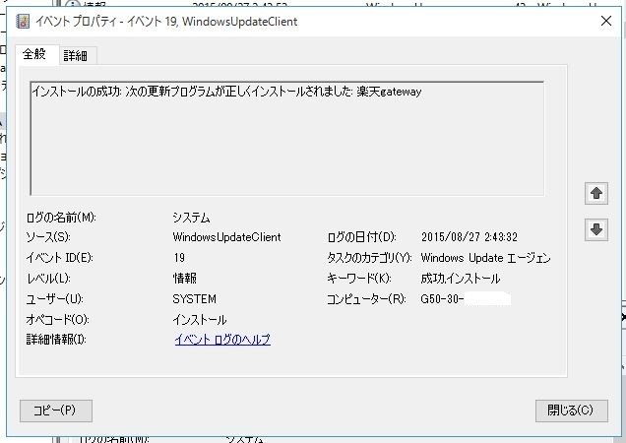Open the イベント ログのヘルプ link
The width and height of the screenshot is (626, 443).
222,340
